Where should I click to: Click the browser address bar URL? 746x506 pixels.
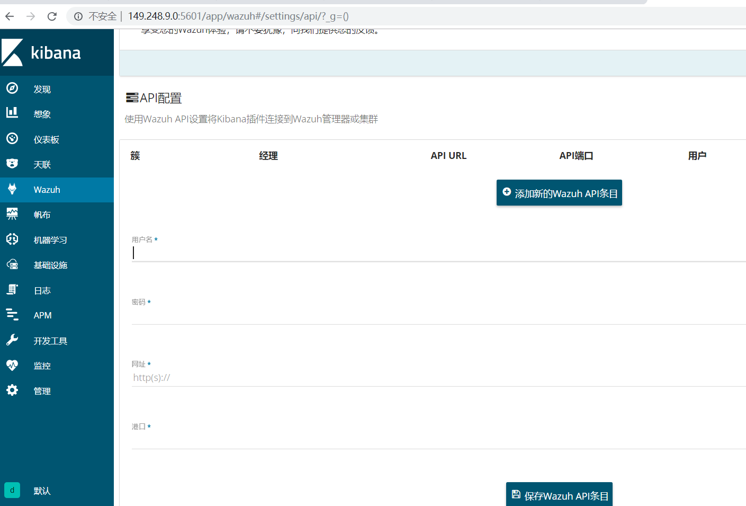tap(238, 16)
